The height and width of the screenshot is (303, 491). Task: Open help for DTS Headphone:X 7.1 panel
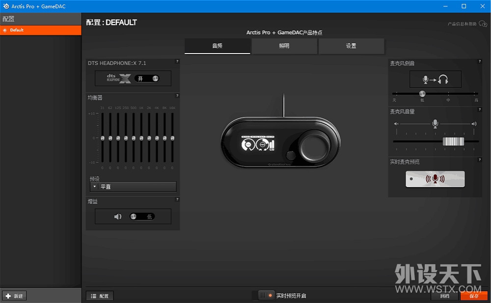tap(177, 61)
